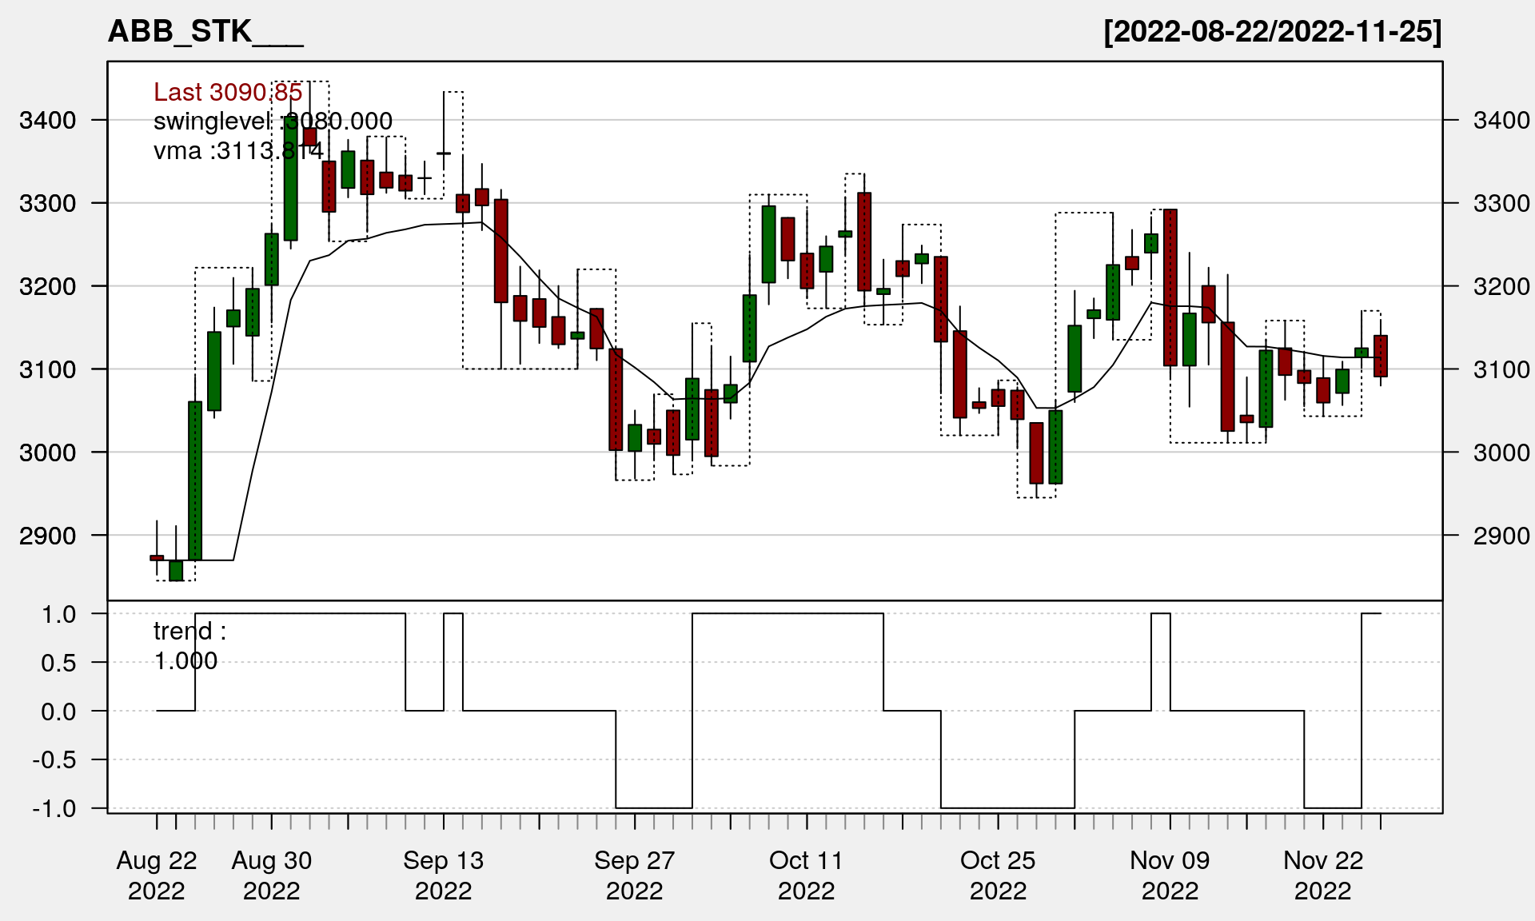Click the Nov 09 2022 date label
Screen dimensions: 1535x921
coord(1170,875)
